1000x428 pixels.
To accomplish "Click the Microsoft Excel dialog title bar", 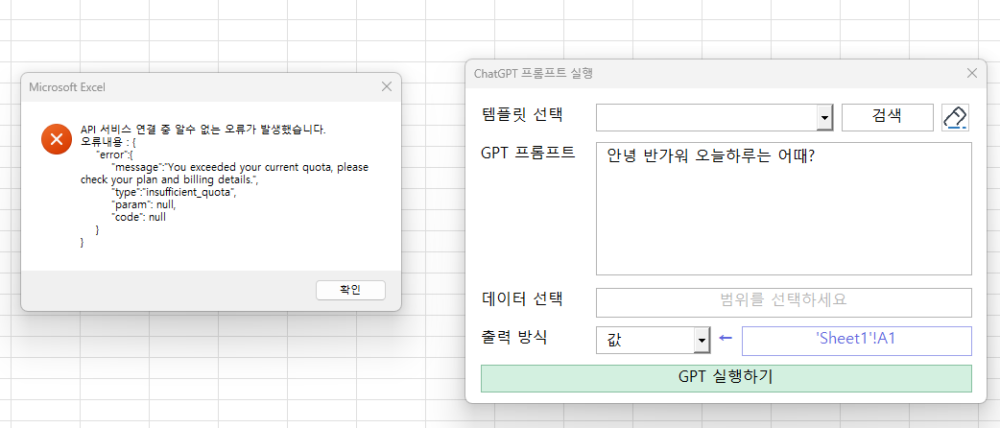I will tap(192, 87).
